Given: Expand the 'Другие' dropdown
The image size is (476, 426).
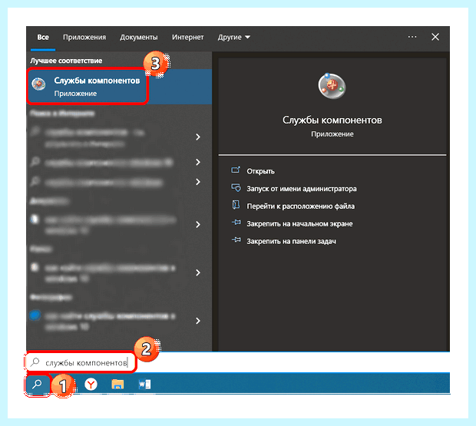Looking at the screenshot, I should (x=233, y=38).
